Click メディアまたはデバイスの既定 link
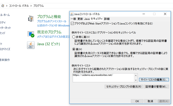Screen dimensions: 173x106 click(x=53, y=37)
